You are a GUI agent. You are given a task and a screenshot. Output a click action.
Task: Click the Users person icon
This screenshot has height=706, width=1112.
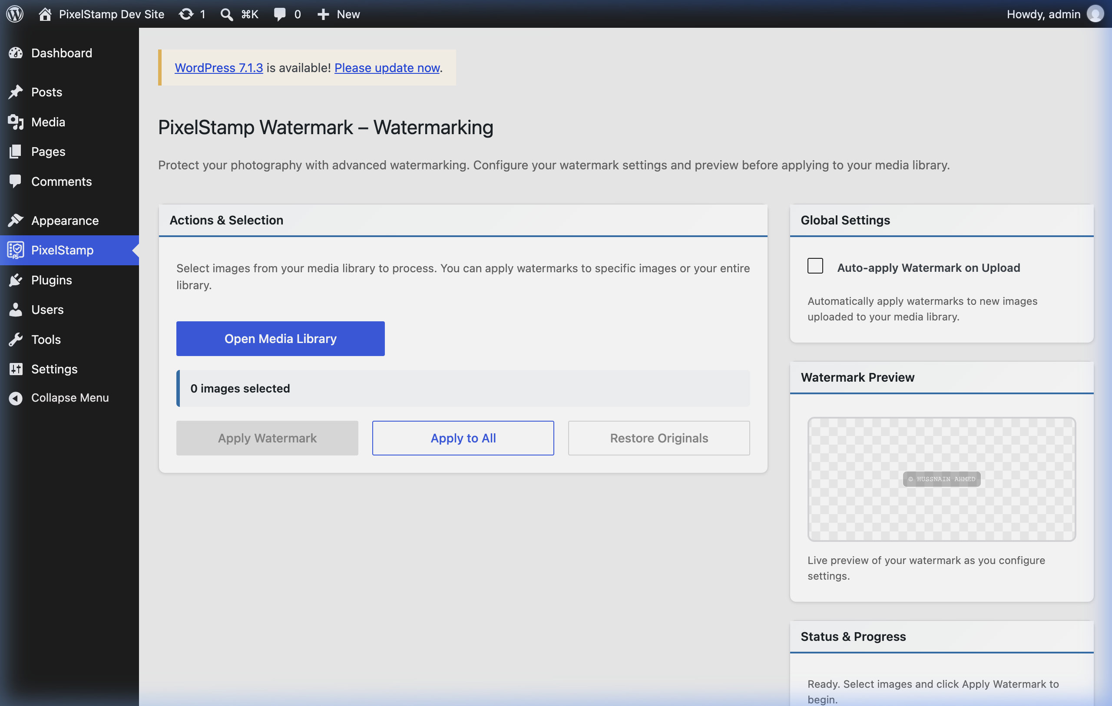[16, 310]
